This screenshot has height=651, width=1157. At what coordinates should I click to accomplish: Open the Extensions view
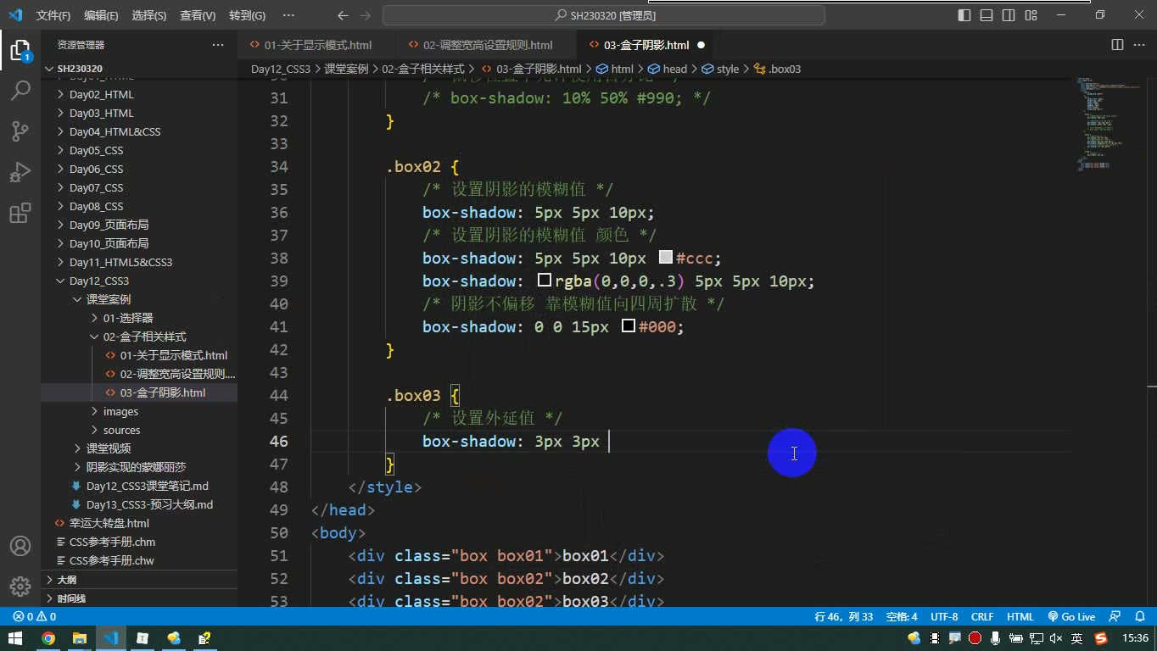coord(20,214)
